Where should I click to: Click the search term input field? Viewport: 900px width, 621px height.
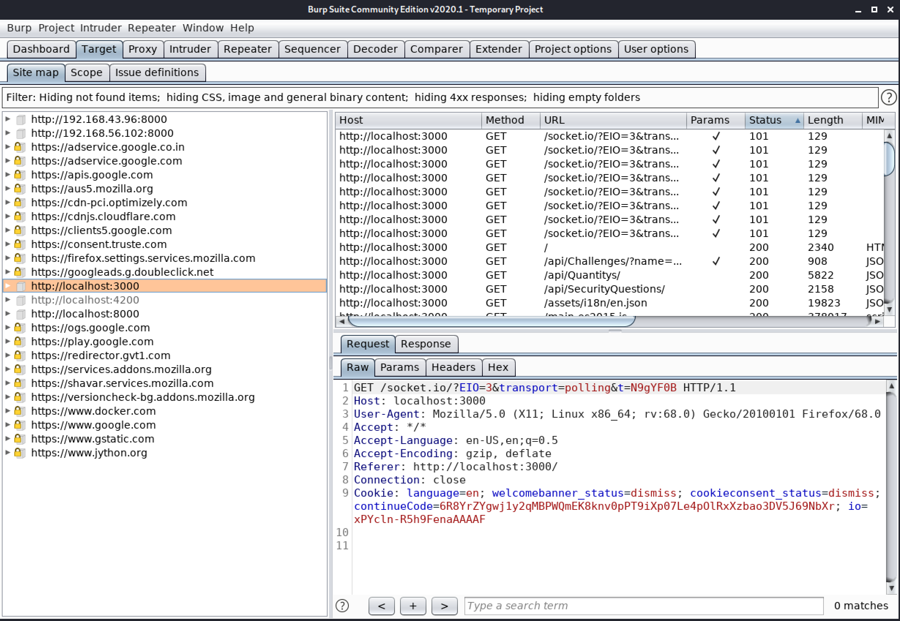[643, 606]
